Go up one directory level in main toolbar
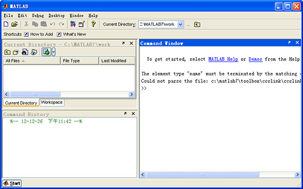Viewport: 303px width, 189px height. [197, 24]
